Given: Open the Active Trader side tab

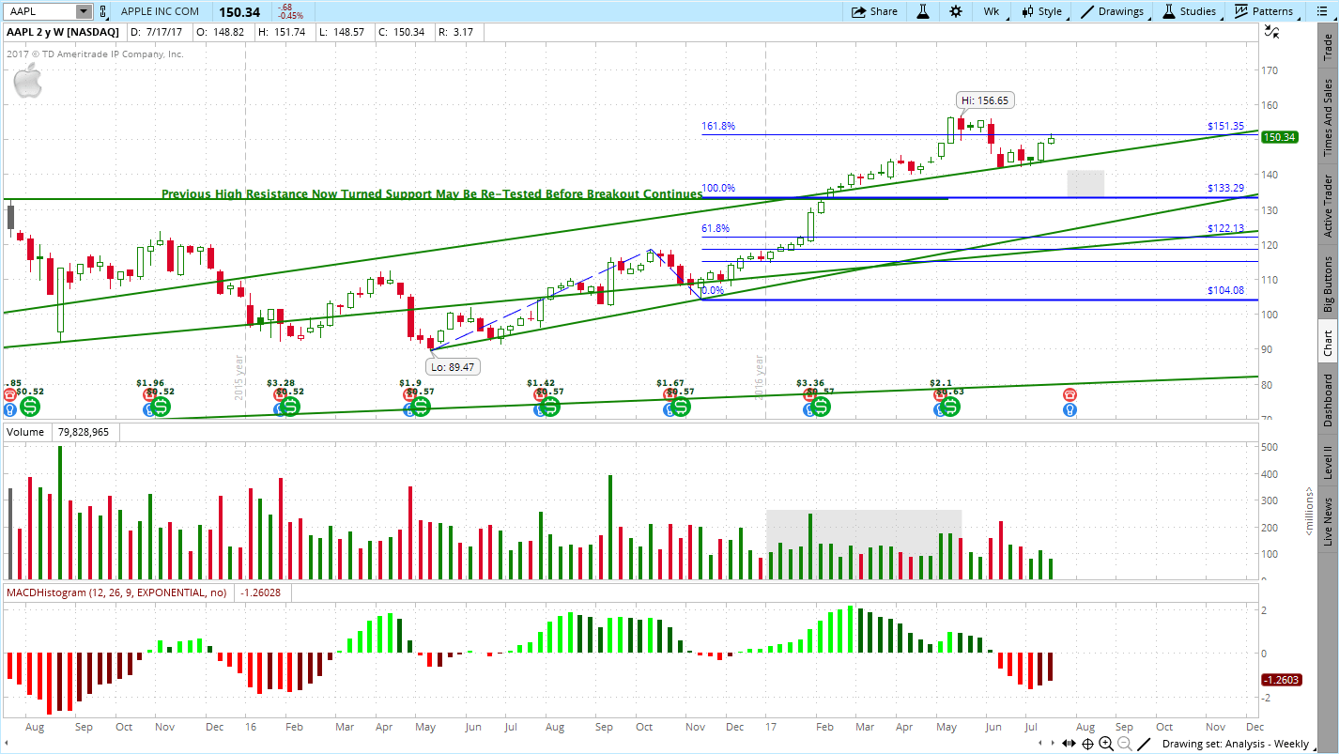Looking at the screenshot, I should pos(1328,206).
